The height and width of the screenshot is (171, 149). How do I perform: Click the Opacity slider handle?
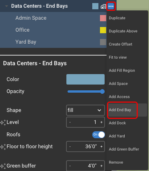pyautogui.click(x=102, y=91)
